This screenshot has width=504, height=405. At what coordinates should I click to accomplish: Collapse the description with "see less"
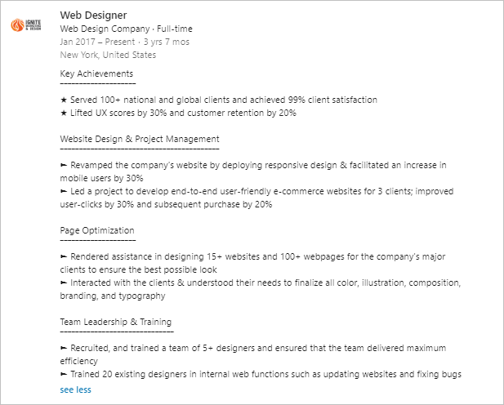[76, 389]
